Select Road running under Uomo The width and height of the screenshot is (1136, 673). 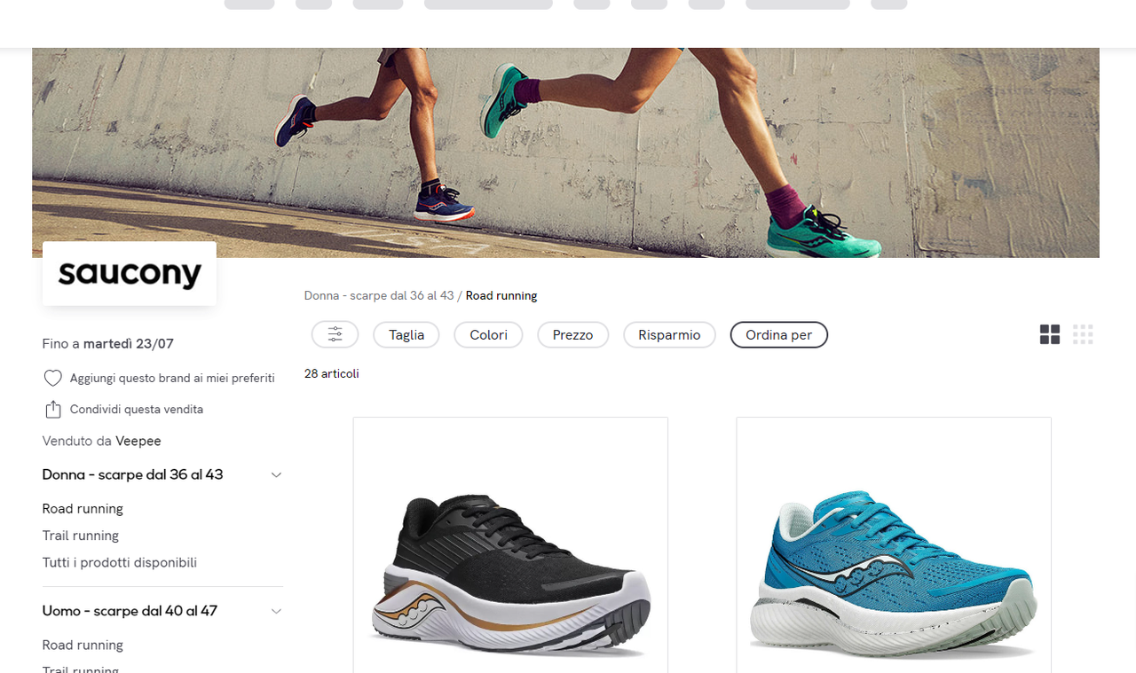(x=83, y=645)
